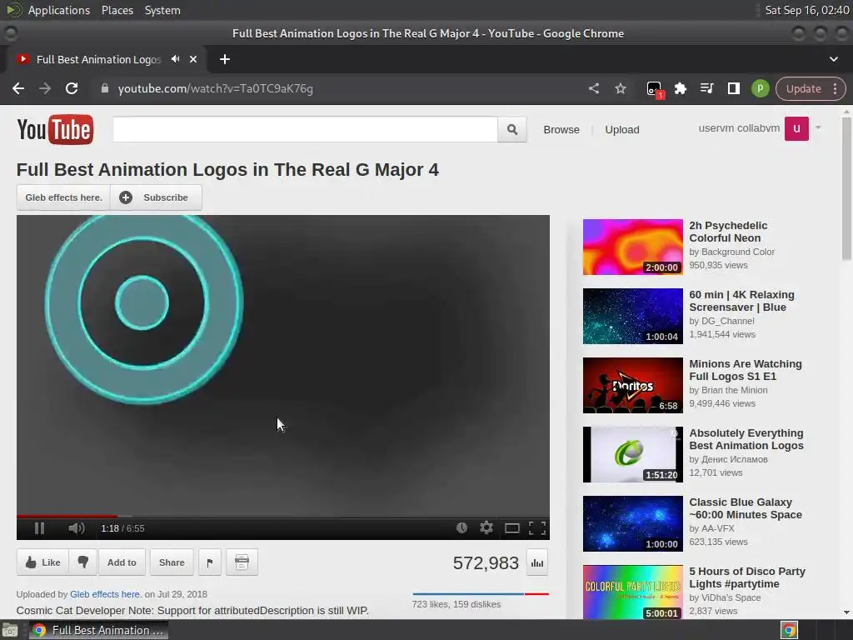Click the clock Sat Sep 16, 02:40

[x=806, y=10]
